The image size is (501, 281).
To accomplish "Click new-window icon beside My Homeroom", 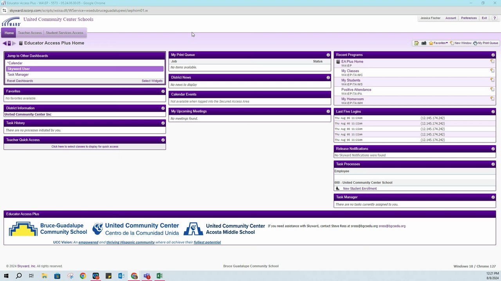I will [492, 99].
